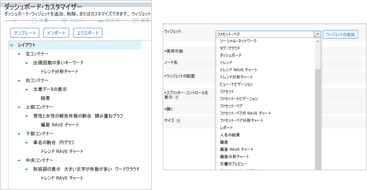Select 男性と女性の報告件数の割合 積み重ねグラフ item

[x=78, y=116]
